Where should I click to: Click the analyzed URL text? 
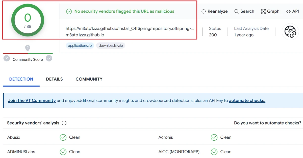(x=130, y=29)
